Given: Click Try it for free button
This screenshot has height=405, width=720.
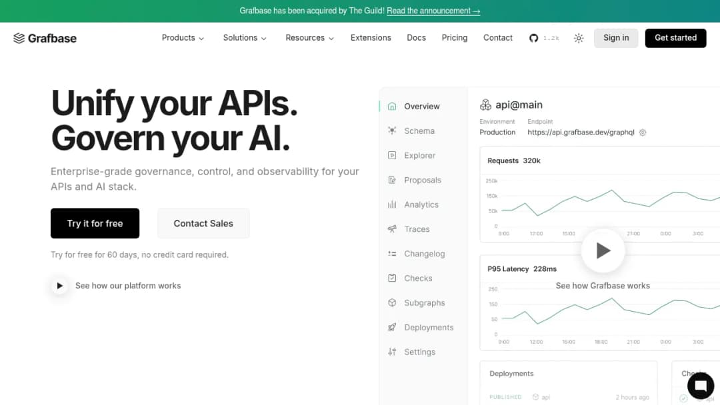Looking at the screenshot, I should click(95, 223).
